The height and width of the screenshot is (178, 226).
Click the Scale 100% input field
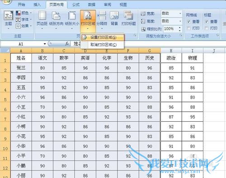[x=171, y=29]
